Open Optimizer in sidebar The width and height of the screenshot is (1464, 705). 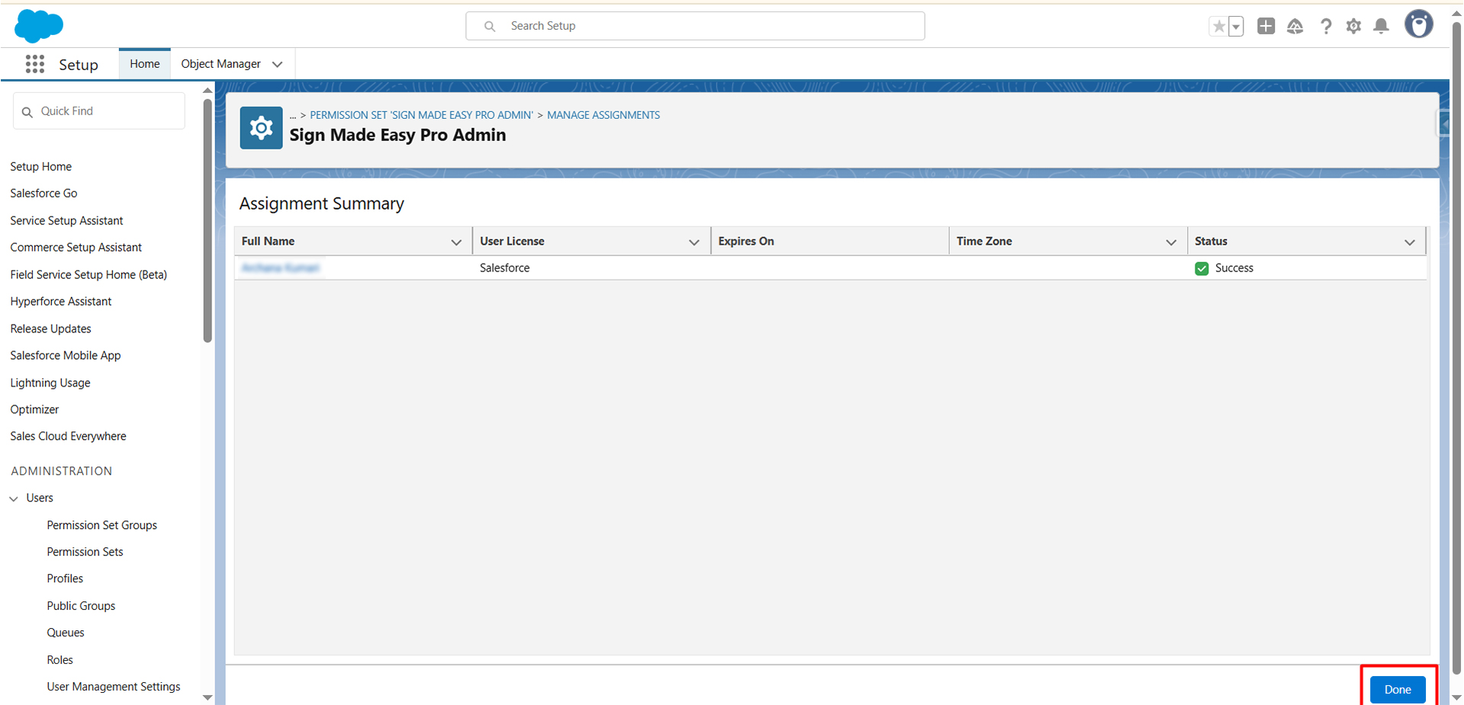(34, 409)
